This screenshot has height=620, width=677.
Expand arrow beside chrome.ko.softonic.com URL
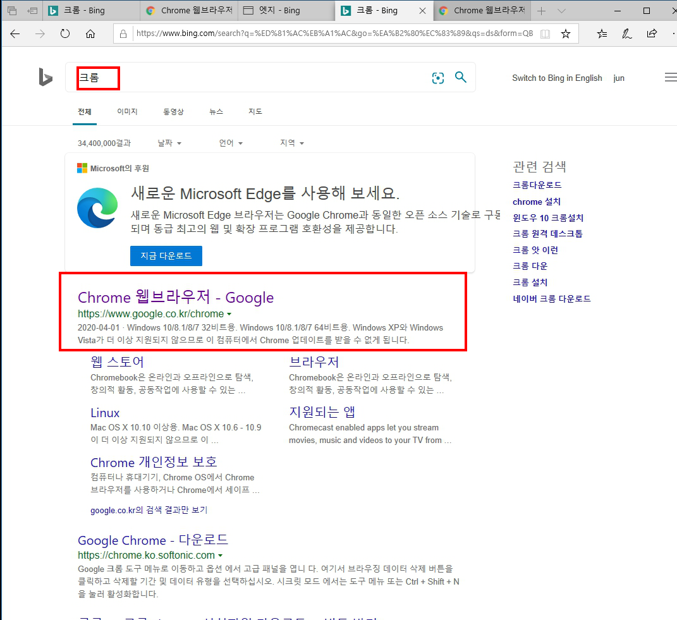coord(220,556)
